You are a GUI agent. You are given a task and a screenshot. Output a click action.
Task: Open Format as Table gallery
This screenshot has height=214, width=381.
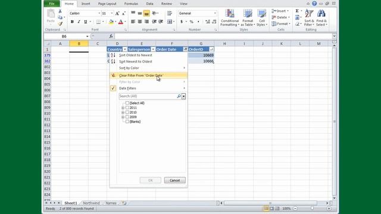pos(248,18)
